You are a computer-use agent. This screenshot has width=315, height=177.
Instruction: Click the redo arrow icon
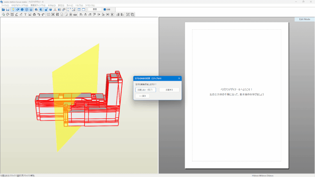43,14
